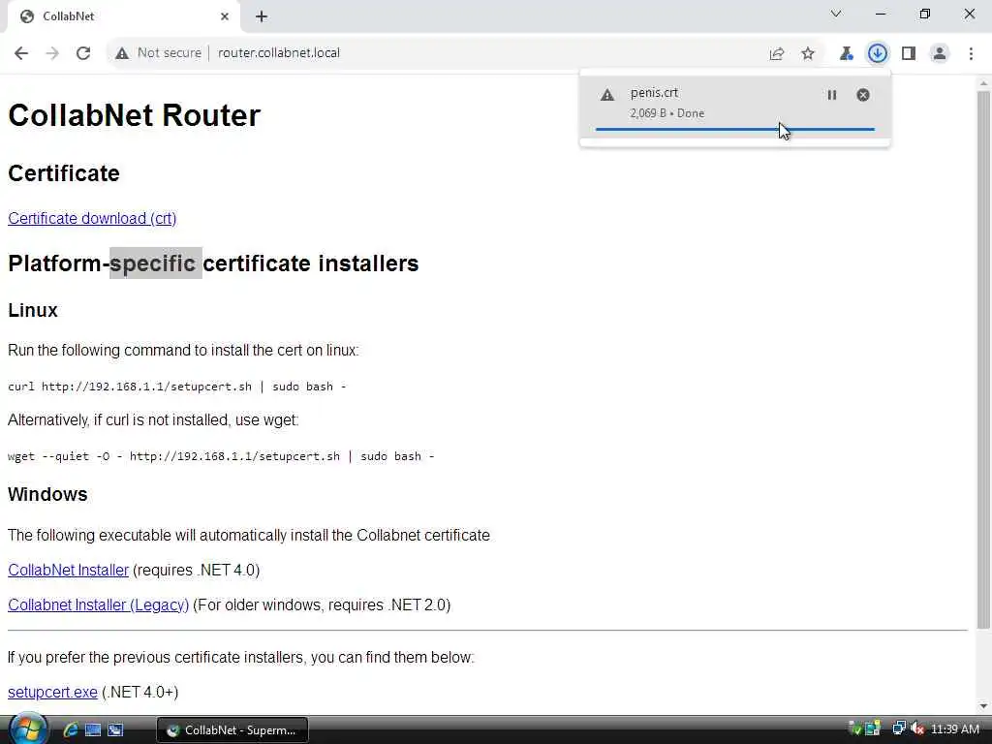This screenshot has width=992, height=744.
Task: Open Certificate download (crt) link
Action: coord(92,218)
